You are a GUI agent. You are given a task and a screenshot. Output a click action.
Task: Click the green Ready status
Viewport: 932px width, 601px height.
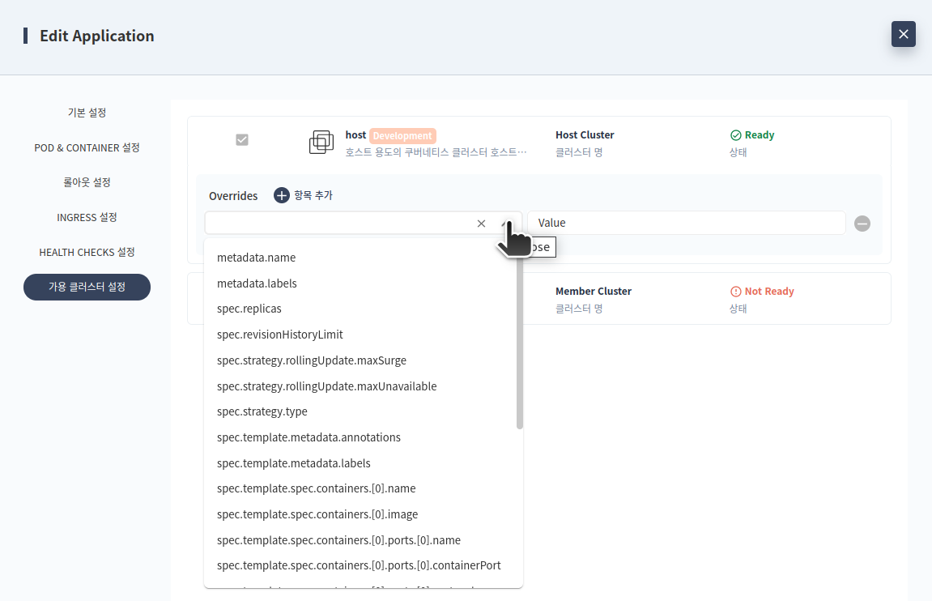point(759,135)
